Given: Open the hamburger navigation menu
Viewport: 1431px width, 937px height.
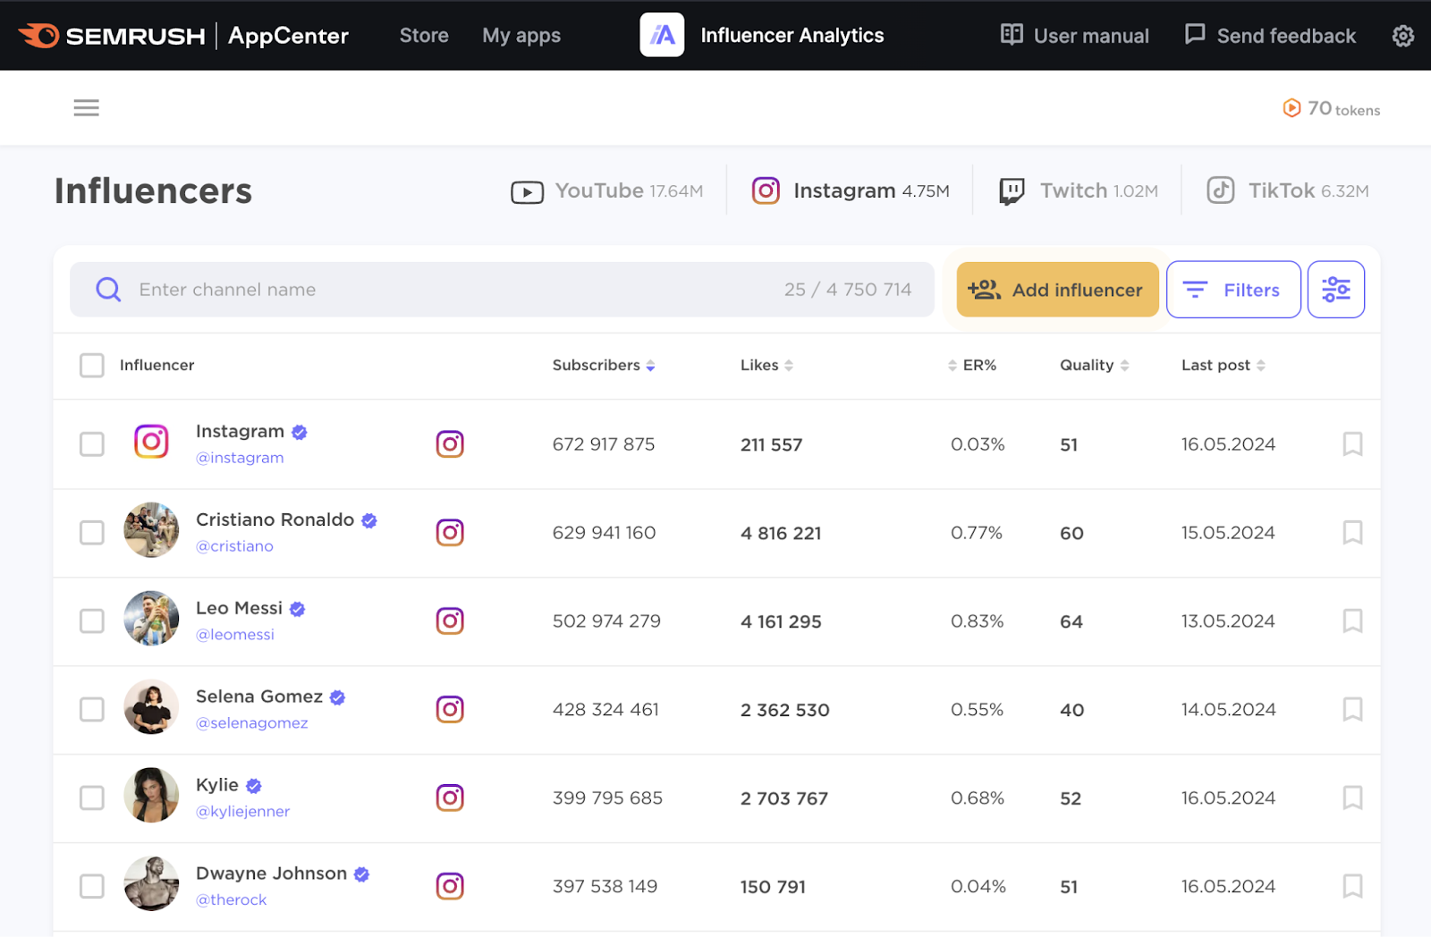Looking at the screenshot, I should click(86, 107).
